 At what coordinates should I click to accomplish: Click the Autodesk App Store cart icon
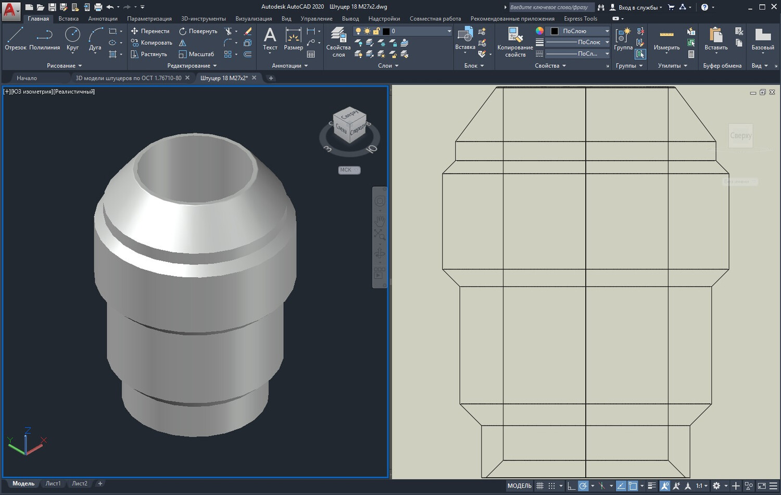point(671,7)
